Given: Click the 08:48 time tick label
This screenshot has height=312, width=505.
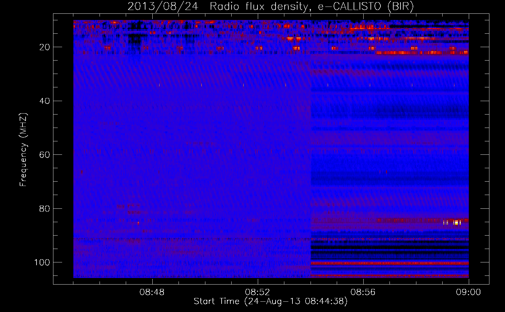Looking at the screenshot, I should pos(152,292).
